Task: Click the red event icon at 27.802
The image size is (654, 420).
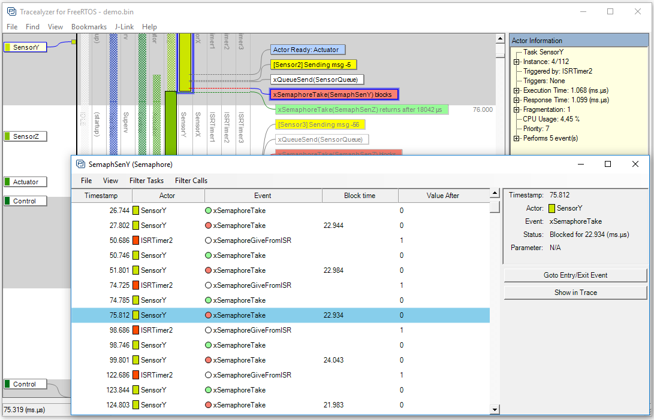Action: coord(208,226)
